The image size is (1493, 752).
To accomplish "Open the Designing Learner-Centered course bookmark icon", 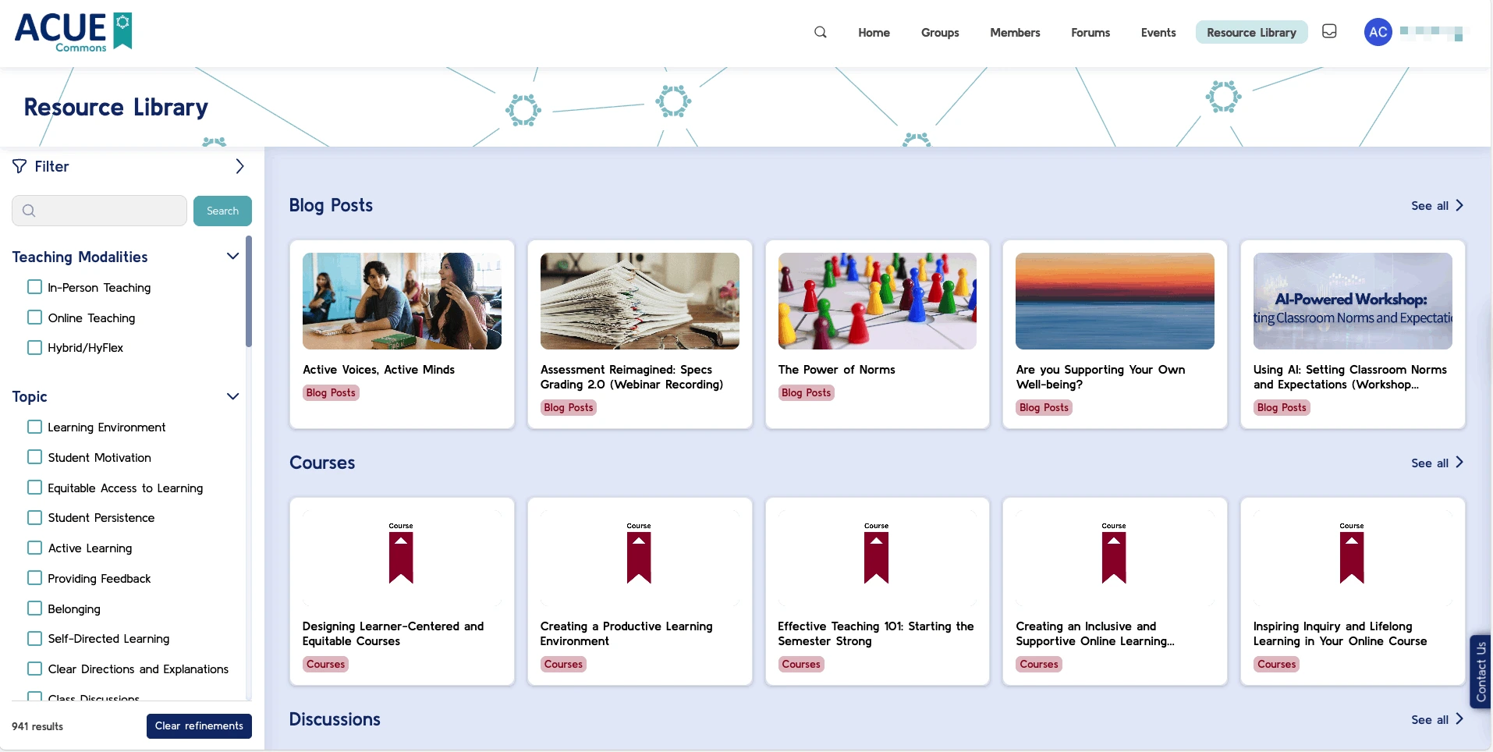I will coord(401,557).
